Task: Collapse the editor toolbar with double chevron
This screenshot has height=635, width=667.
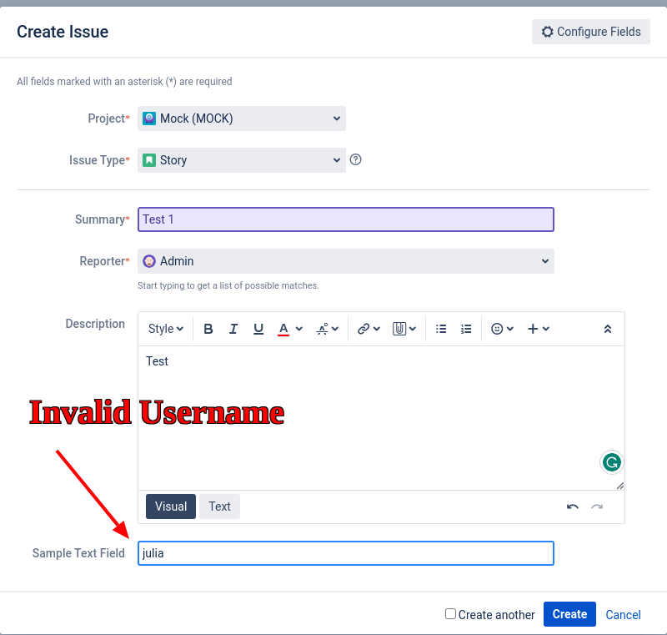Action: tap(608, 329)
